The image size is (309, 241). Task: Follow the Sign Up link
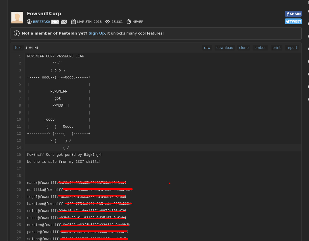[96, 33]
